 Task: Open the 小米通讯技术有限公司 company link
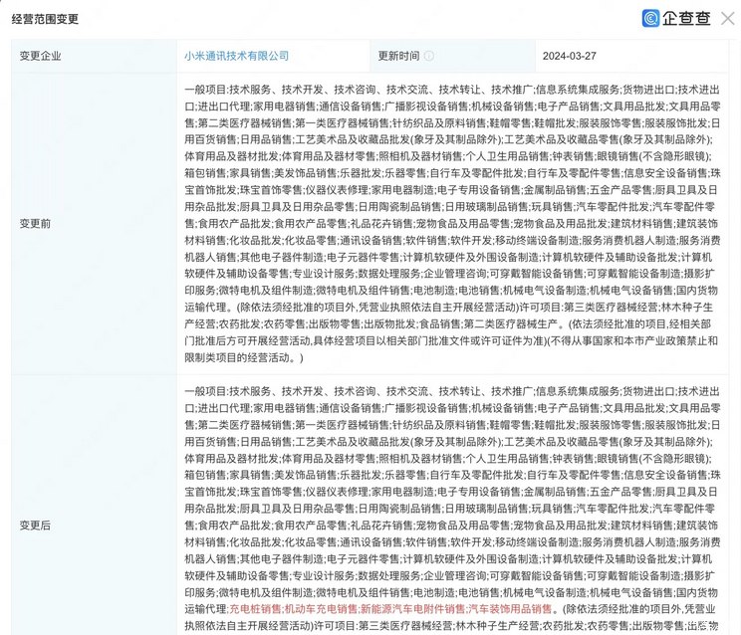click(x=237, y=56)
